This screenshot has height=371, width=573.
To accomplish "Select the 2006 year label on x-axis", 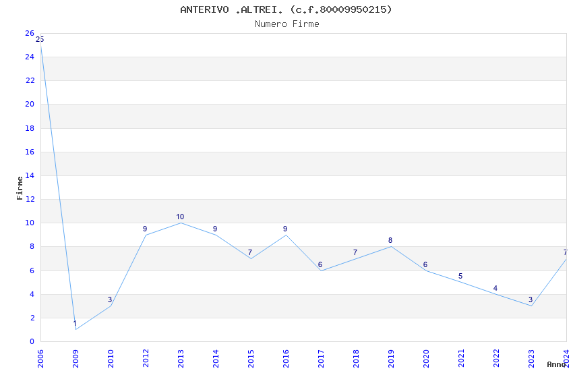I will click(40, 359).
